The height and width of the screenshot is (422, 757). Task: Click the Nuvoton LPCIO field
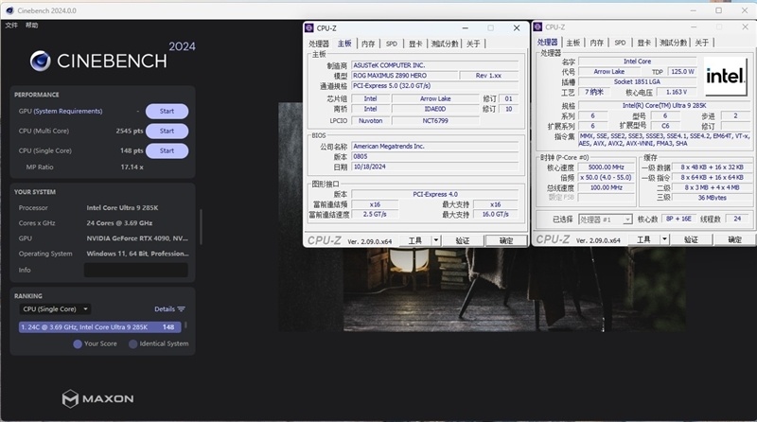click(x=370, y=121)
